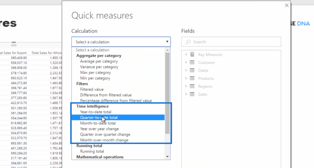This screenshot has height=168, width=314.
Task: Select the Sales label in Fields
Action: point(203,94)
